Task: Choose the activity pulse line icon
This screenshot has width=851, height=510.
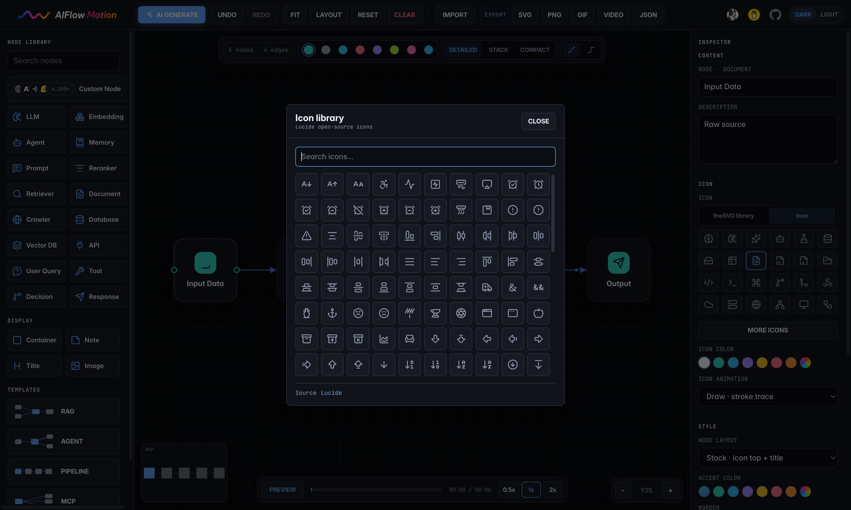Action: tap(409, 184)
